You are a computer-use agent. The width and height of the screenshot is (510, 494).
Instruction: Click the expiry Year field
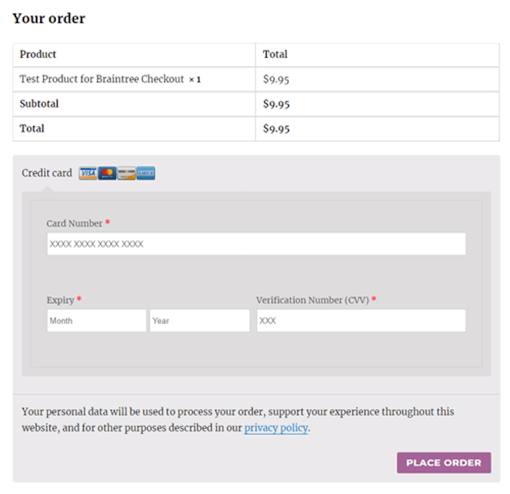[x=200, y=320]
